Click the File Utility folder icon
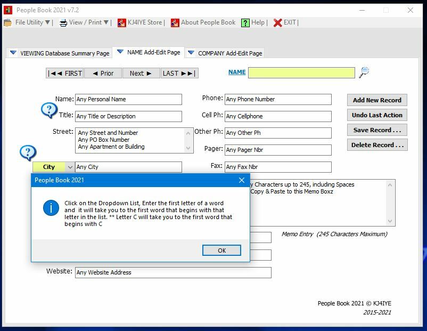 (x=7, y=22)
